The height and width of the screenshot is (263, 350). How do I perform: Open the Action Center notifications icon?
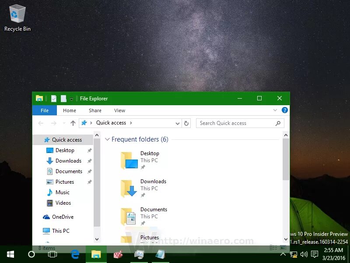(x=315, y=254)
